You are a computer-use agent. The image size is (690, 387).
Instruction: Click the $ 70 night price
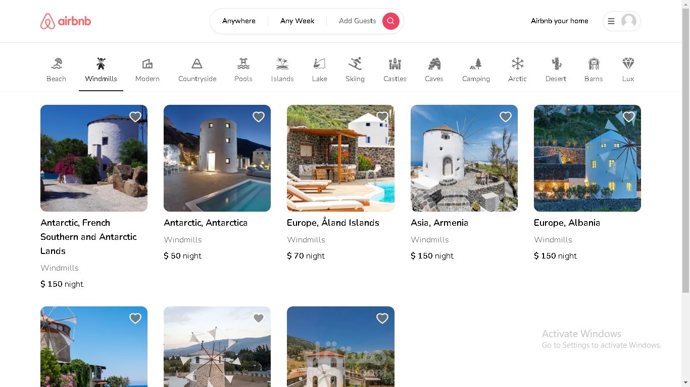click(306, 256)
